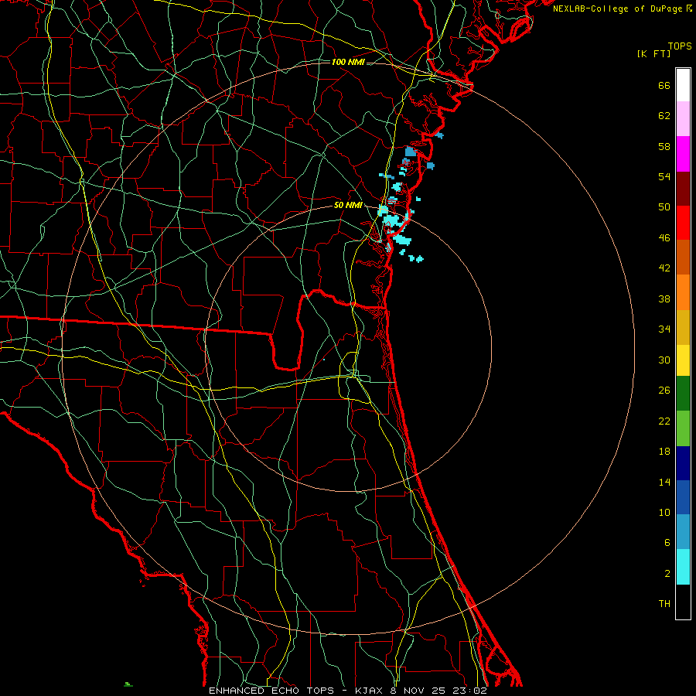Click the 46 legend value

664,238
